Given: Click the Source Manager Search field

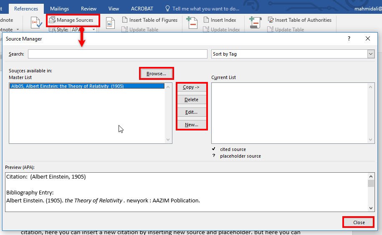Looking at the screenshot, I should [x=118, y=54].
